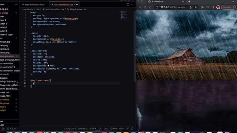Click text-animation.css in the breadcrumb

54,9
